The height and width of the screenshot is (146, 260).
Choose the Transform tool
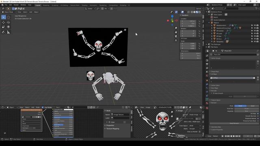click(9, 27)
